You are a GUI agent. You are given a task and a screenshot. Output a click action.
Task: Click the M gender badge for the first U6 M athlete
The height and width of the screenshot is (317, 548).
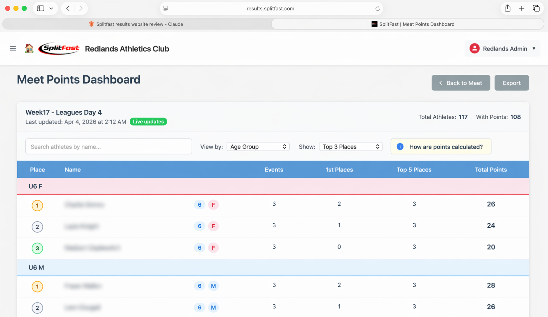[x=213, y=286]
